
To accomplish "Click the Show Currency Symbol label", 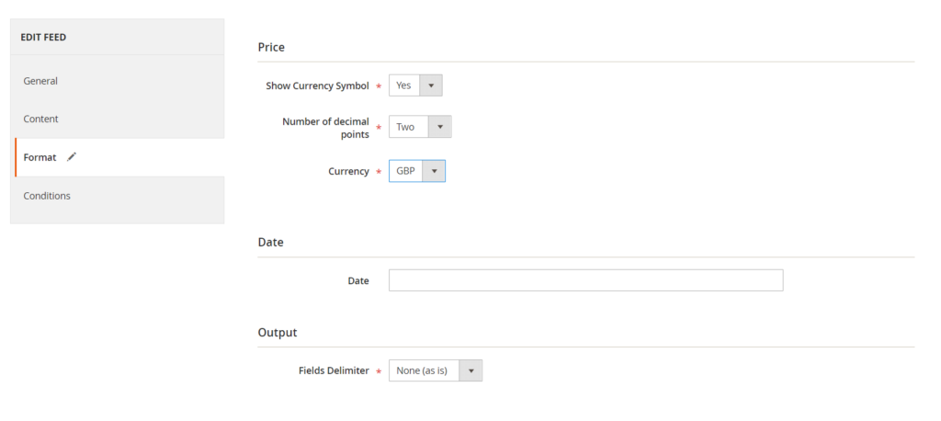I will click(x=317, y=85).
